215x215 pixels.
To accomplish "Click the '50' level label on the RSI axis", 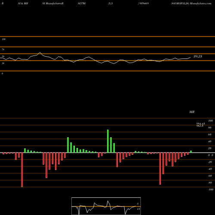I will click(3, 56).
